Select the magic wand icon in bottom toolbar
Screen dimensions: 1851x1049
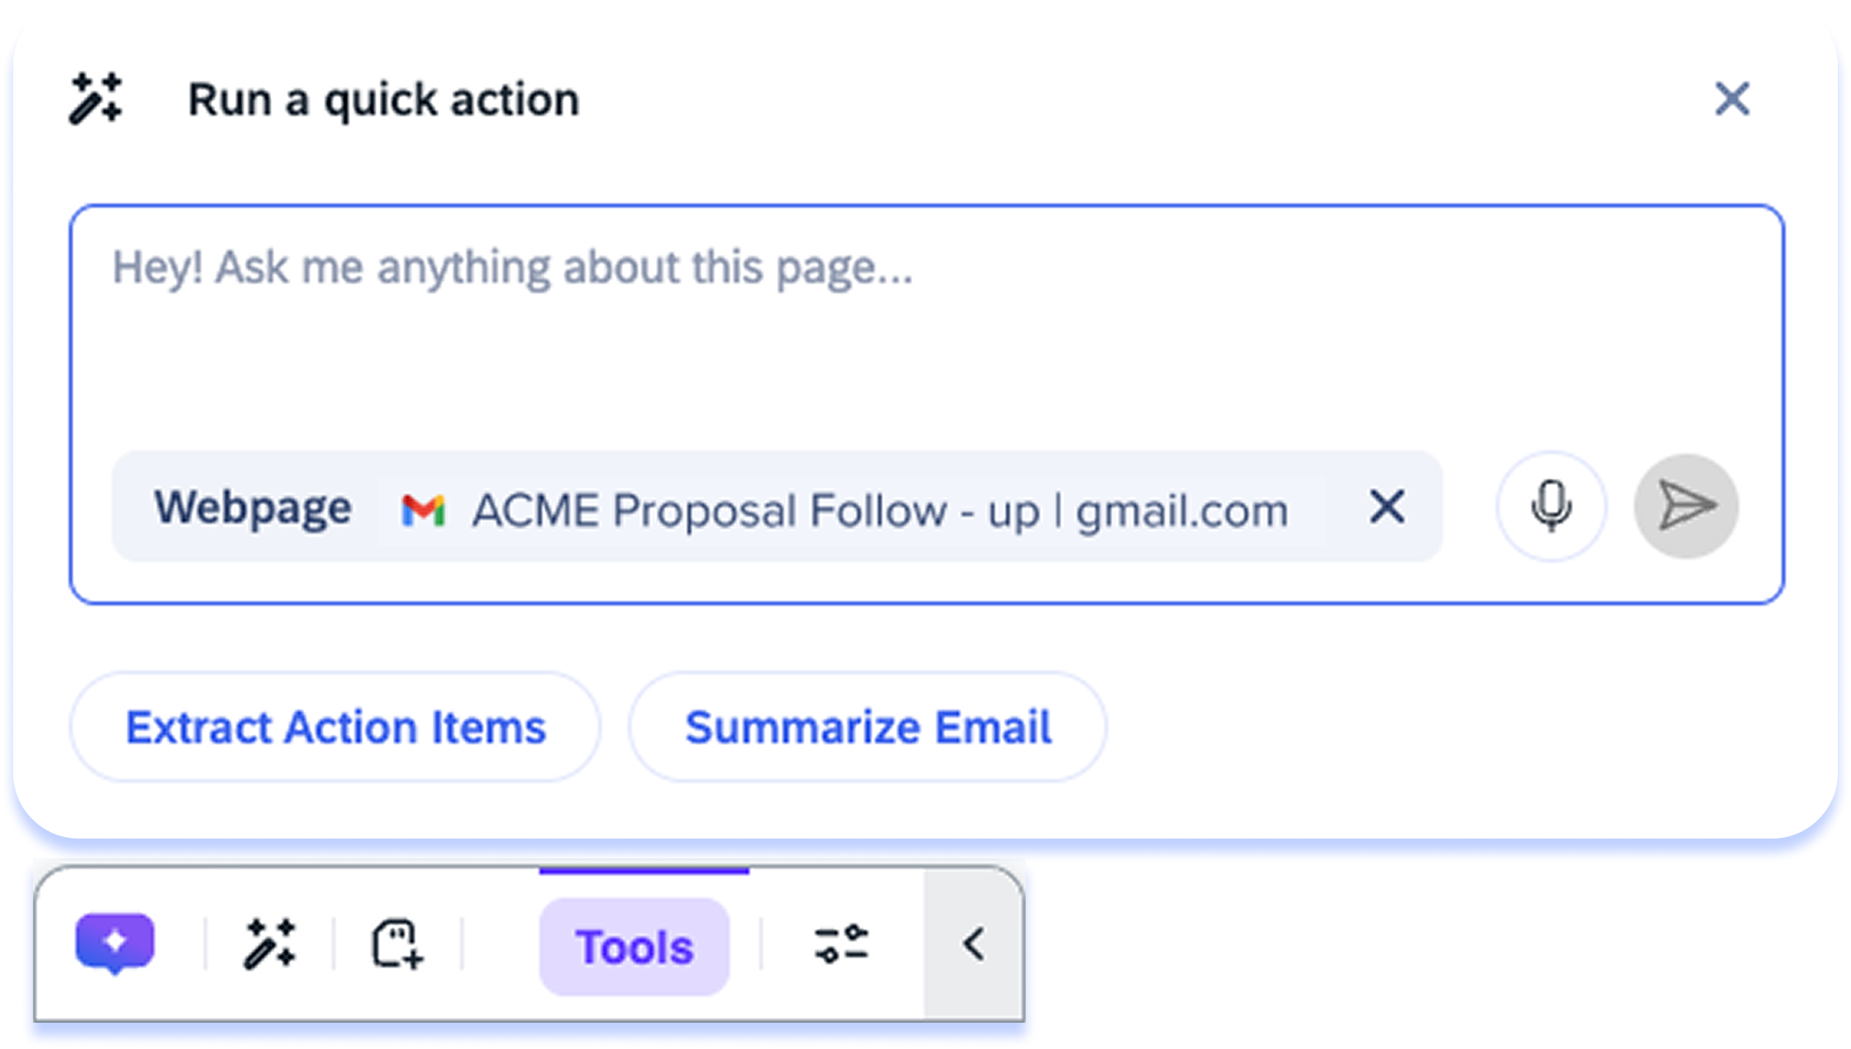click(270, 944)
